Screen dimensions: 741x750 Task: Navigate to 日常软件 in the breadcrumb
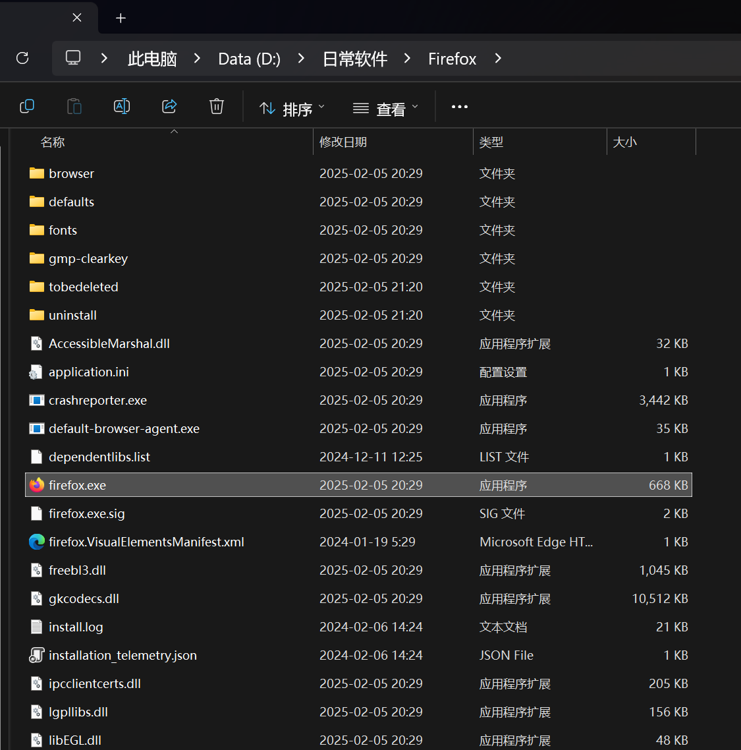pos(355,59)
